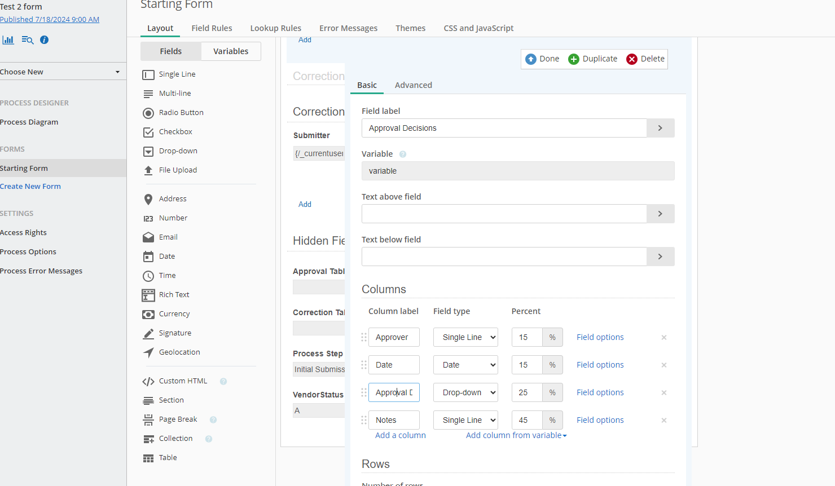Switch to Variables panel
835x486 pixels.
point(231,51)
